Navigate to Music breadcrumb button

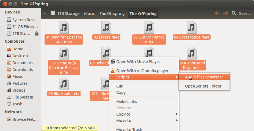click(x=89, y=13)
